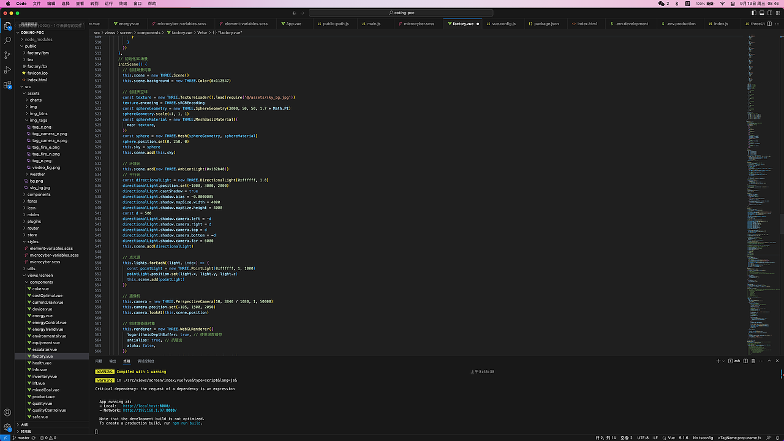This screenshot has width=784, height=441.
Task: Expand the utils folder
Action: tap(31, 268)
